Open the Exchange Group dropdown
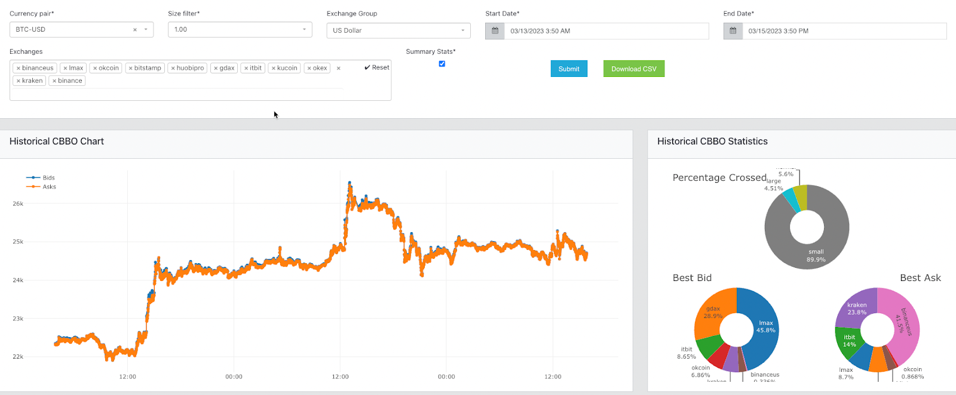Screen dimensions: 956x395 tap(462, 30)
